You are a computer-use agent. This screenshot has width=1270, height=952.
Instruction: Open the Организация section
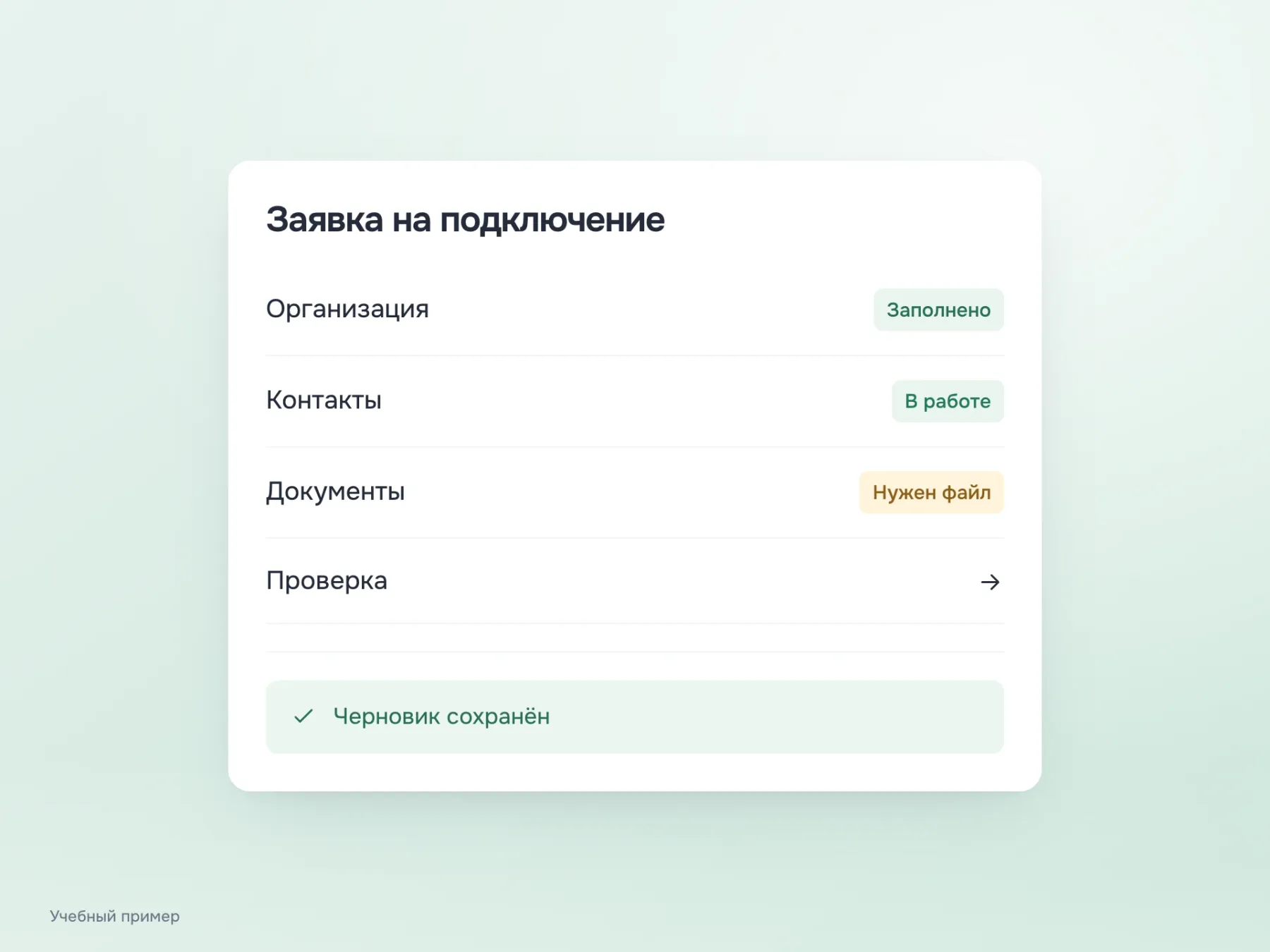tap(635, 310)
